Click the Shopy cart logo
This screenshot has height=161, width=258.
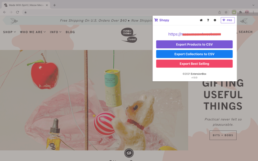156,20
